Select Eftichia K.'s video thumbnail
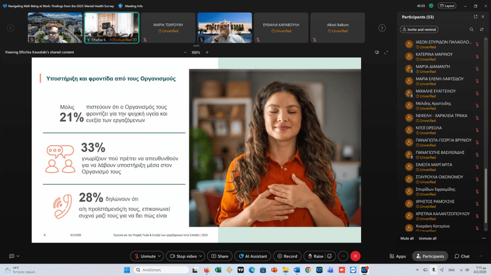491x276 pixels. point(111,27)
